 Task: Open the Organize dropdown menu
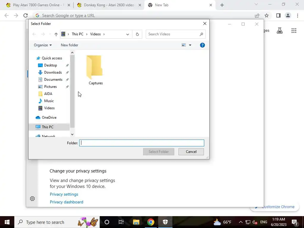pos(43,45)
